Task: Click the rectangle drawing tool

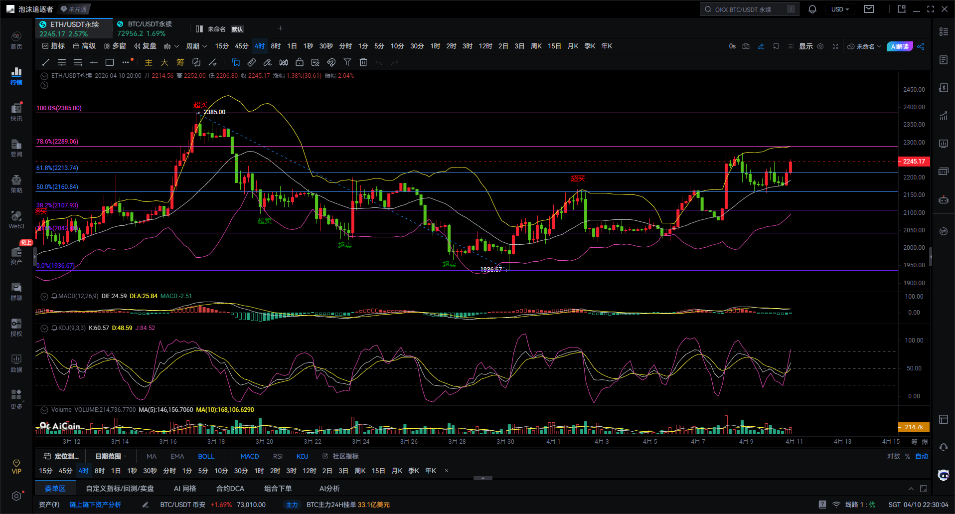Action: (110, 62)
